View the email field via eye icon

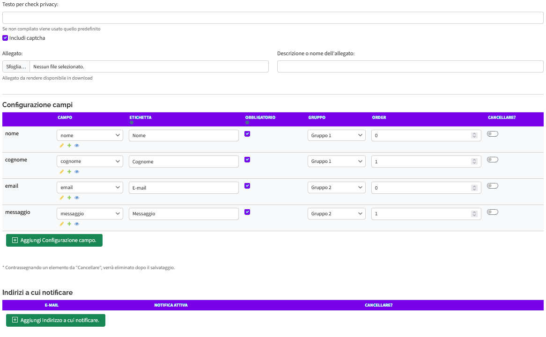(x=77, y=198)
